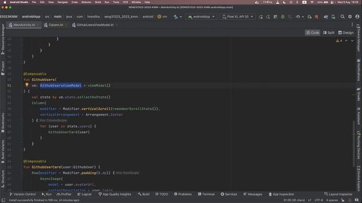Open the Services tool window
Image resolution: width=362 pixels, height=203 pixels.
click(x=229, y=194)
